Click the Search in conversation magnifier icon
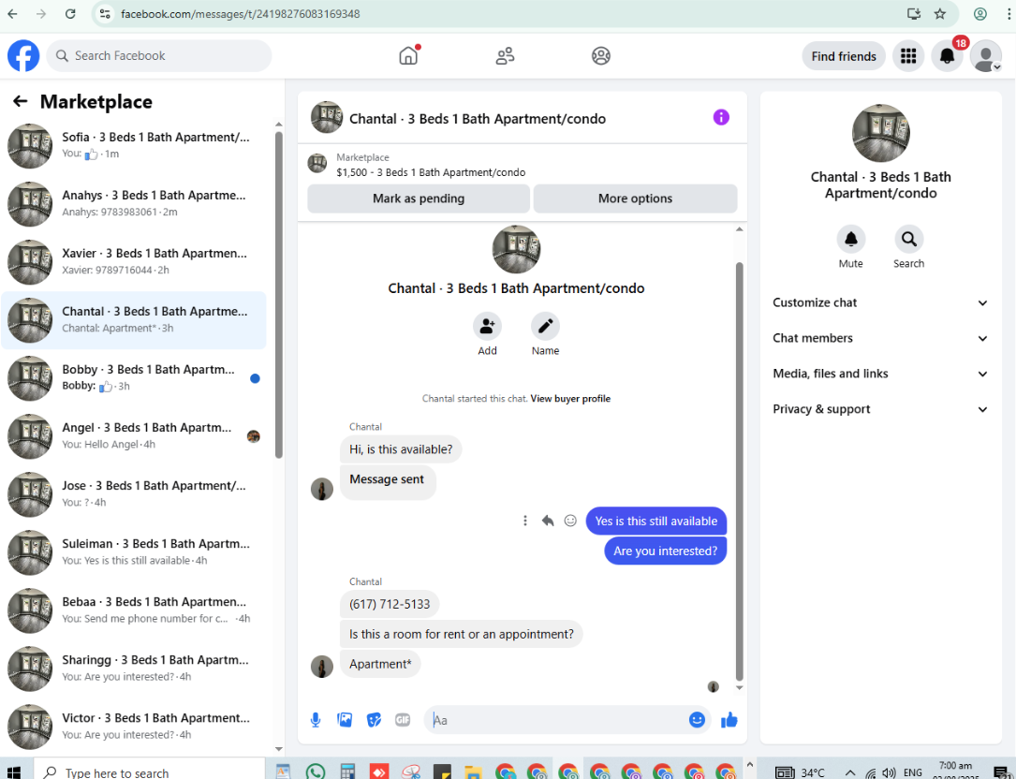The width and height of the screenshot is (1016, 779). 908,239
